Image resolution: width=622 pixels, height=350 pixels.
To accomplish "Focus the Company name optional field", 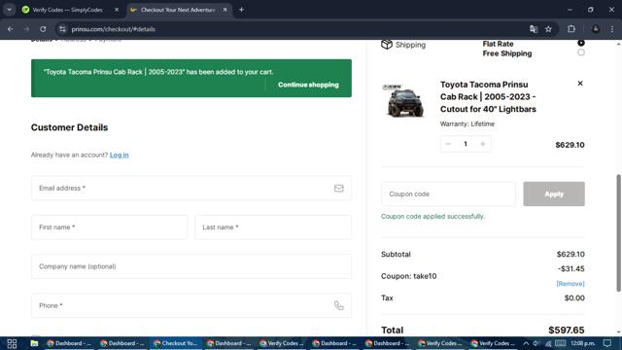I will pyautogui.click(x=191, y=266).
